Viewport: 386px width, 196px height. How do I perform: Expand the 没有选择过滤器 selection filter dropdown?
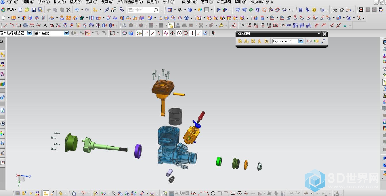pos(29,33)
